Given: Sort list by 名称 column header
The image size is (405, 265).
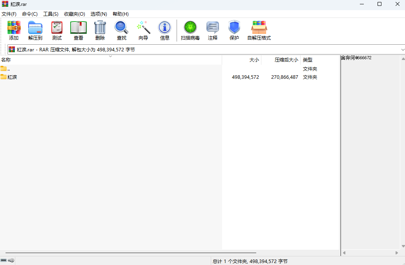Looking at the screenshot, I should [6, 60].
